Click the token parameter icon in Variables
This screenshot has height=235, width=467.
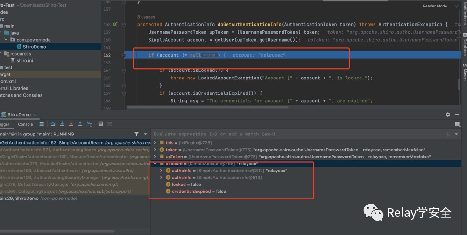162,150
